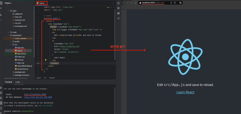Expand the node_modules folder

pyautogui.click(x=11, y=38)
